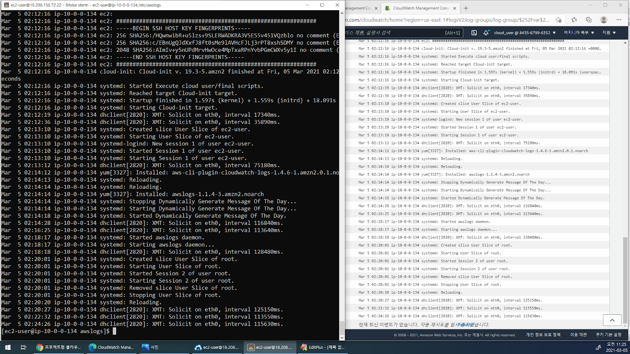Open the active xterm taskbar item
This screenshot has width=630, height=354.
coord(270,347)
